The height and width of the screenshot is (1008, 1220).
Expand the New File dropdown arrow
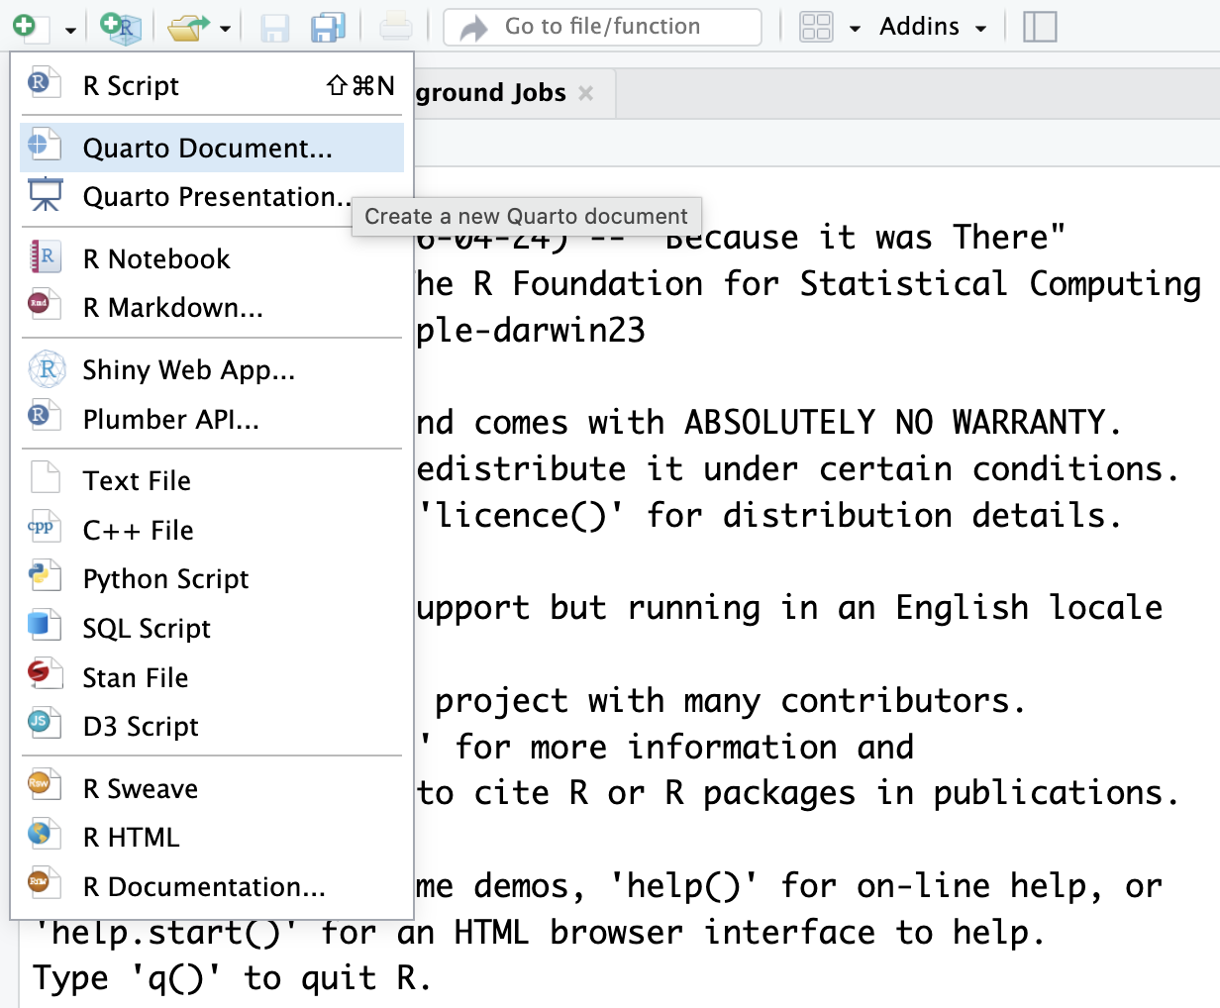point(70,29)
